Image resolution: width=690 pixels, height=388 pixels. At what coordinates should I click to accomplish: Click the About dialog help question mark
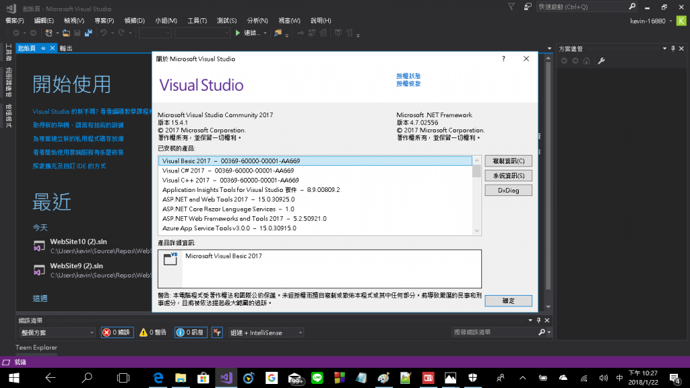tap(503, 59)
